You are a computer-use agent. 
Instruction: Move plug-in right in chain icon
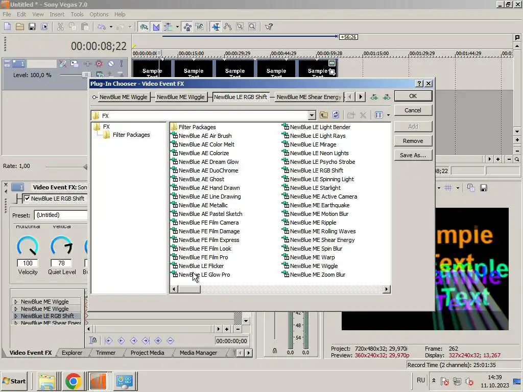387,97
